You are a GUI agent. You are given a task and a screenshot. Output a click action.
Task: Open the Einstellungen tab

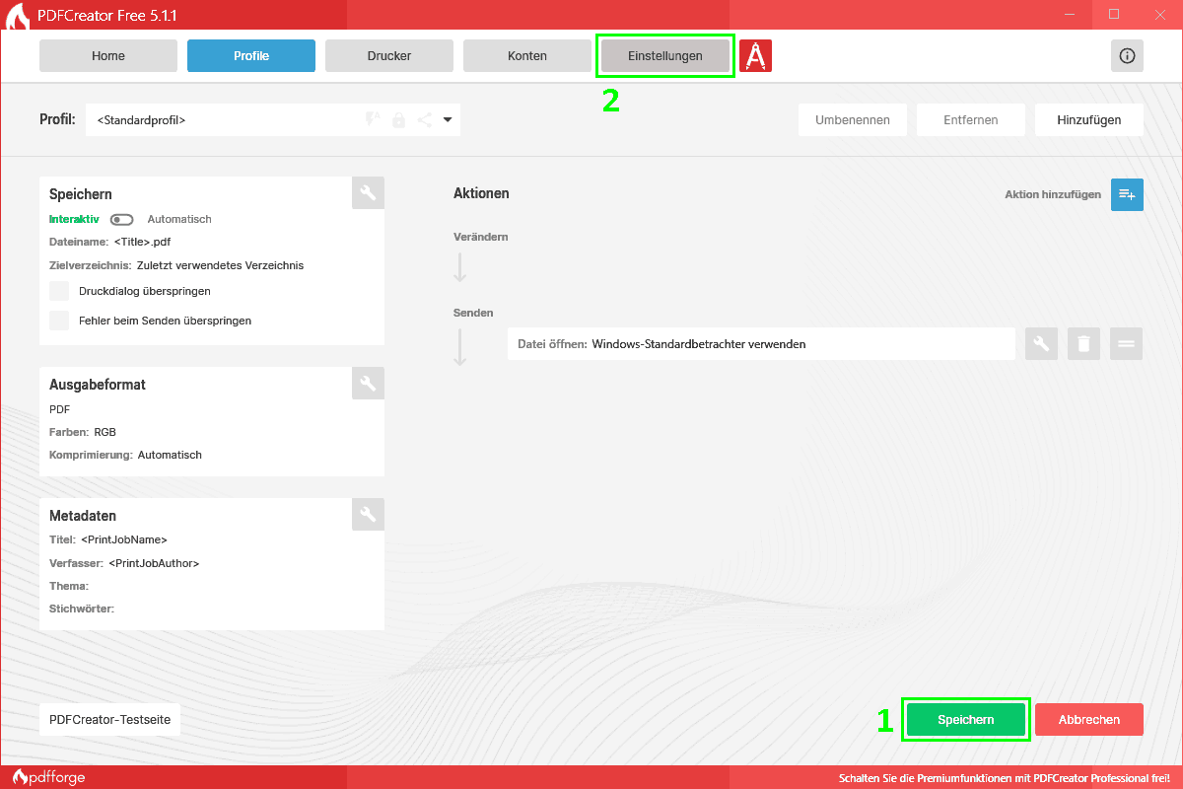point(664,56)
